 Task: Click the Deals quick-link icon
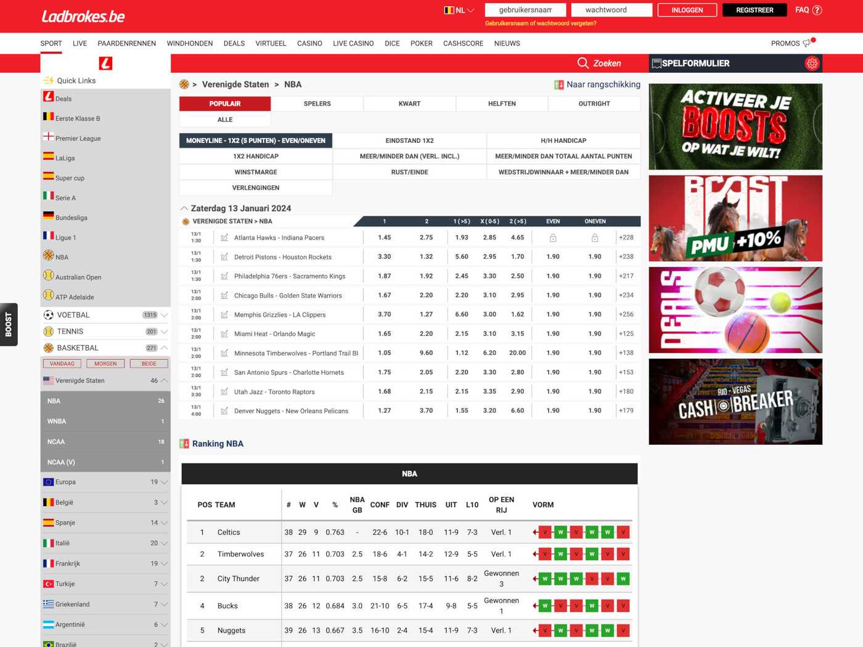pos(49,97)
